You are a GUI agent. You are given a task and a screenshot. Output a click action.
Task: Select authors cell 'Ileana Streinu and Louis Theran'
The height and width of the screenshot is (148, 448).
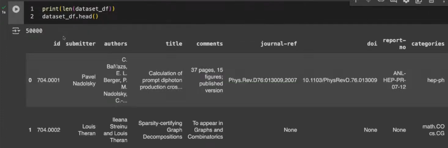(115, 130)
